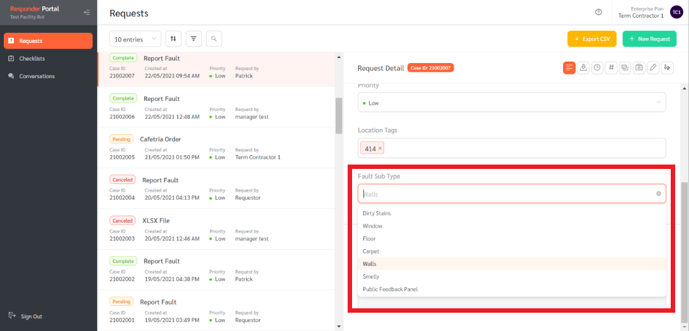Click the request list scroll up arrow
The image size is (689, 331).
tap(339, 56)
